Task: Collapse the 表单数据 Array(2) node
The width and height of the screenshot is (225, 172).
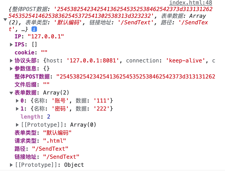Action: pos(11,93)
